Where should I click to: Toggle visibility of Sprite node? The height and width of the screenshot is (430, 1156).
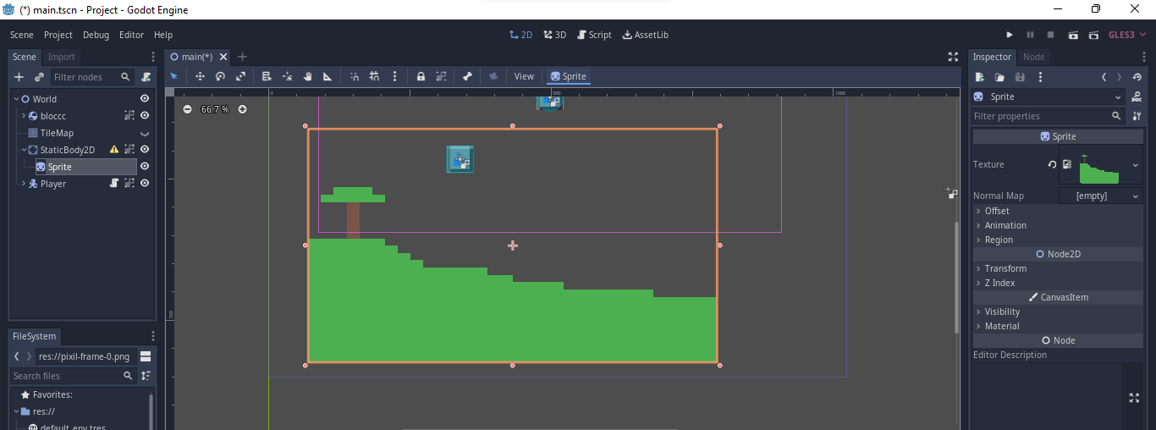click(x=145, y=167)
